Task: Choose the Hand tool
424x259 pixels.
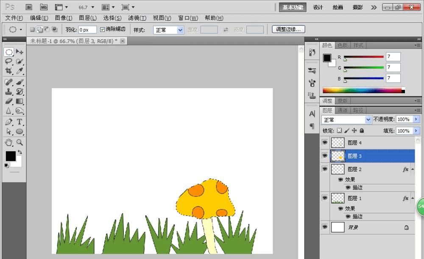Action: (x=8, y=142)
